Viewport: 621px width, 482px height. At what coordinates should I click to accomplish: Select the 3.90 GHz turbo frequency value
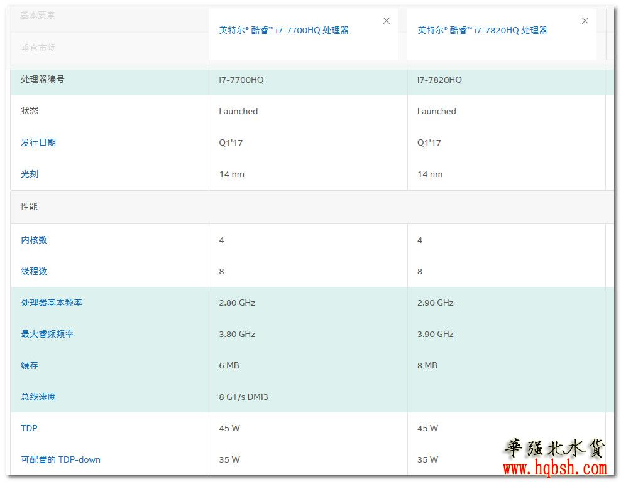[x=435, y=334]
